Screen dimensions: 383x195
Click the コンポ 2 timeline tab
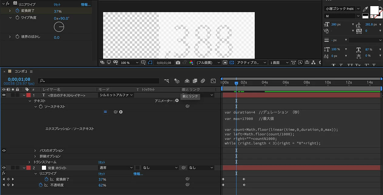coord(21,71)
